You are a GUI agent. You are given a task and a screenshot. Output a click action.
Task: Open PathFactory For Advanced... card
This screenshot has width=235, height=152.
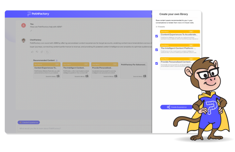pos(133,70)
